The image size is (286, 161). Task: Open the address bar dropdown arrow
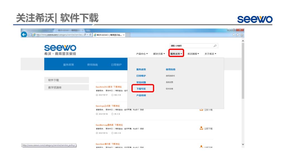pyautogui.click(x=87, y=35)
